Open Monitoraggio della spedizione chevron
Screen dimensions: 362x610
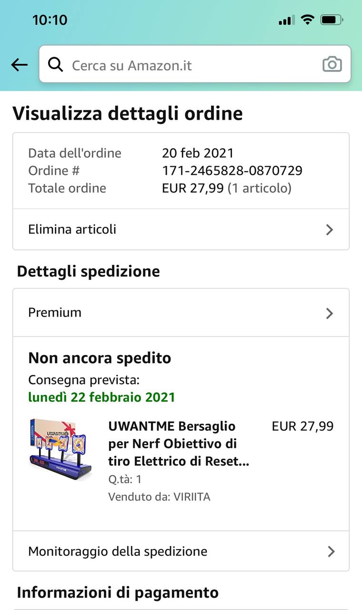[331, 551]
